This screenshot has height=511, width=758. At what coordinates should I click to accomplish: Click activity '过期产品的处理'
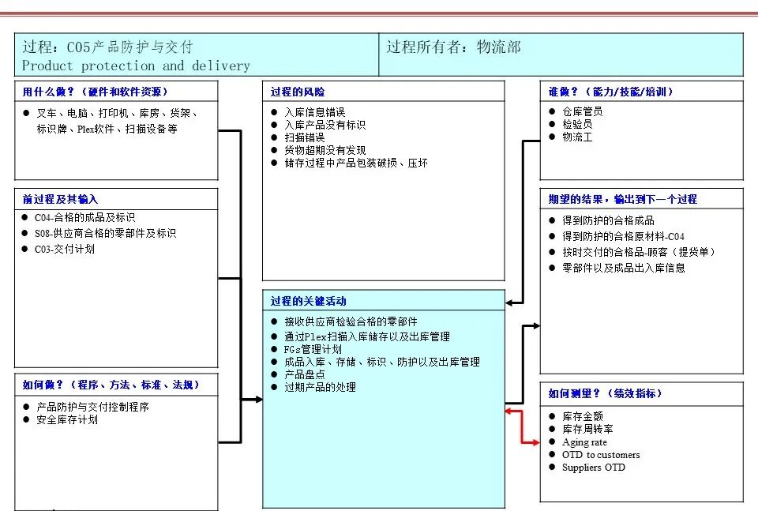click(320, 387)
